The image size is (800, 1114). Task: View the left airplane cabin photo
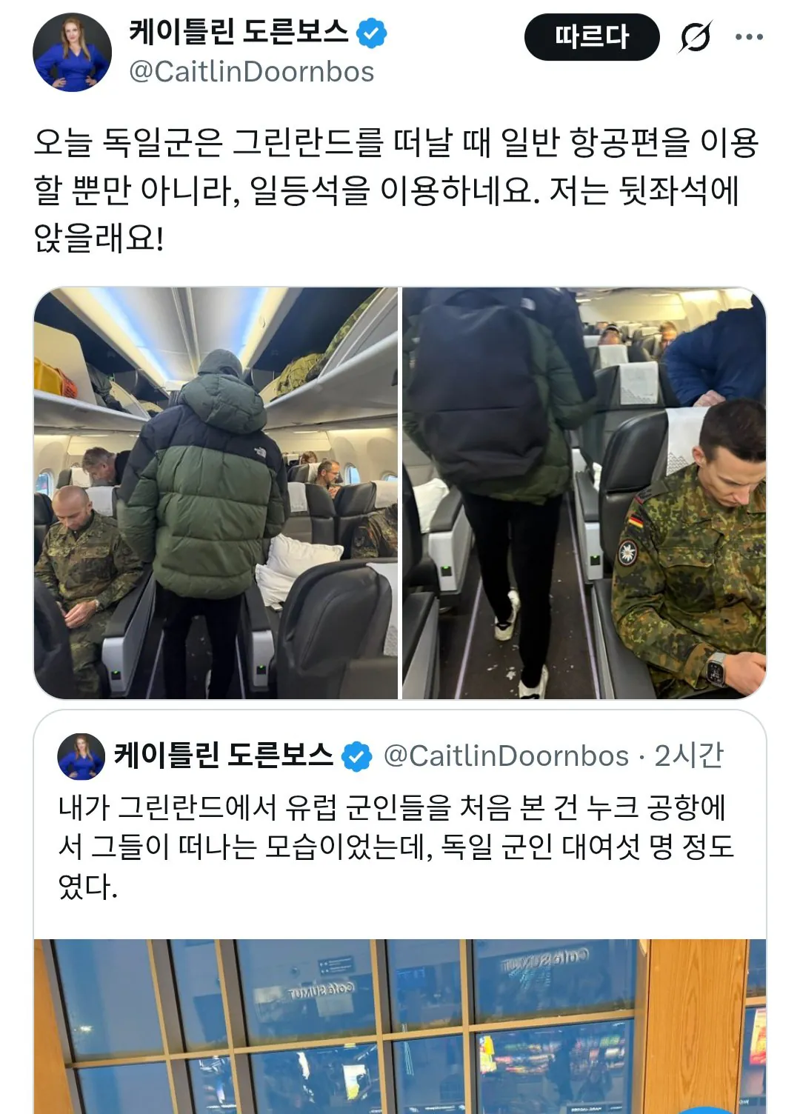(x=216, y=493)
